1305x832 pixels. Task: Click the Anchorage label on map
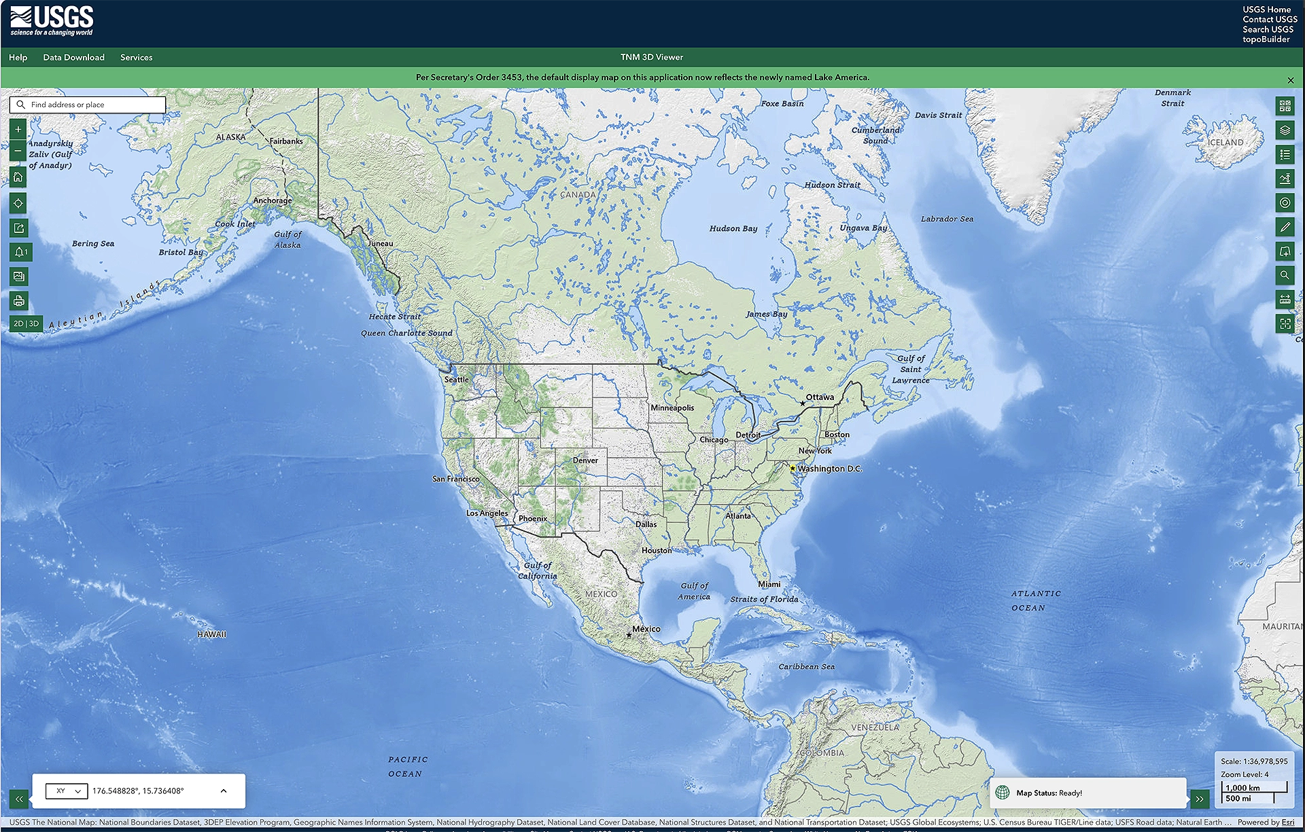(x=273, y=201)
